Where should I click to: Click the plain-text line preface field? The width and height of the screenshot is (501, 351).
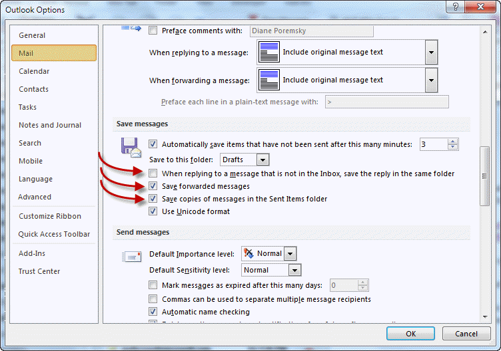(387, 102)
